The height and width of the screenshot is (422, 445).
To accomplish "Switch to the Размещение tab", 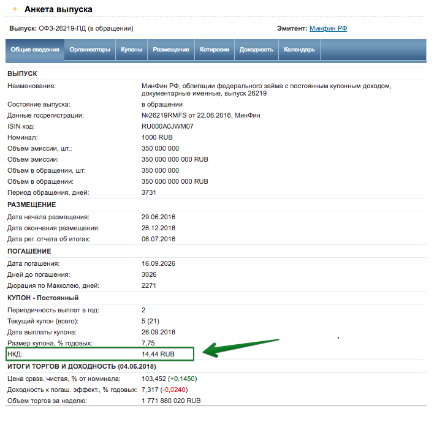I will [171, 50].
